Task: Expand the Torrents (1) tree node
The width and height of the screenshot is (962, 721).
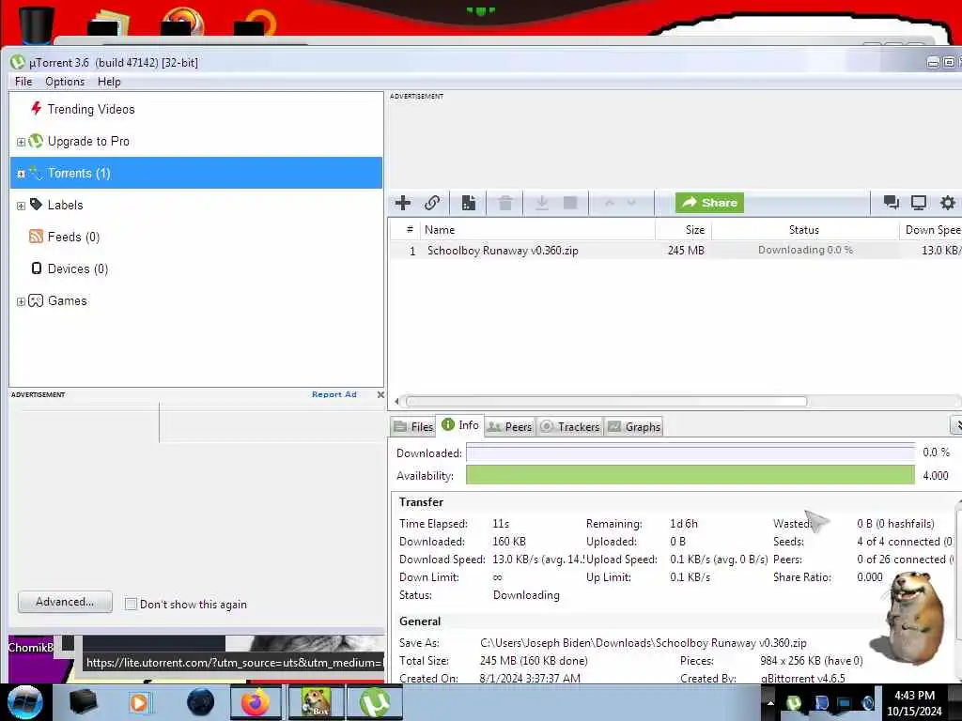Action: (21, 174)
